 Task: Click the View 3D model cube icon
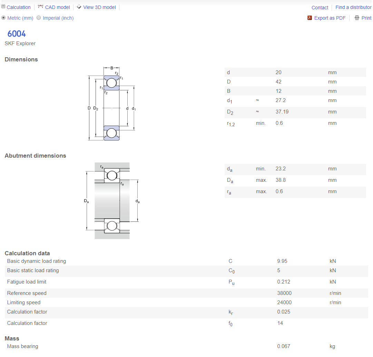click(79, 7)
